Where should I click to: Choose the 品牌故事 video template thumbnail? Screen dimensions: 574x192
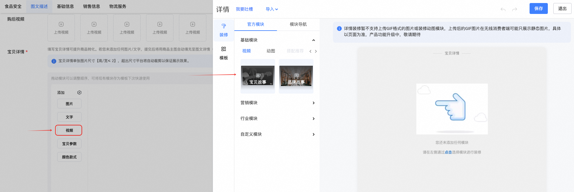pyautogui.click(x=296, y=76)
